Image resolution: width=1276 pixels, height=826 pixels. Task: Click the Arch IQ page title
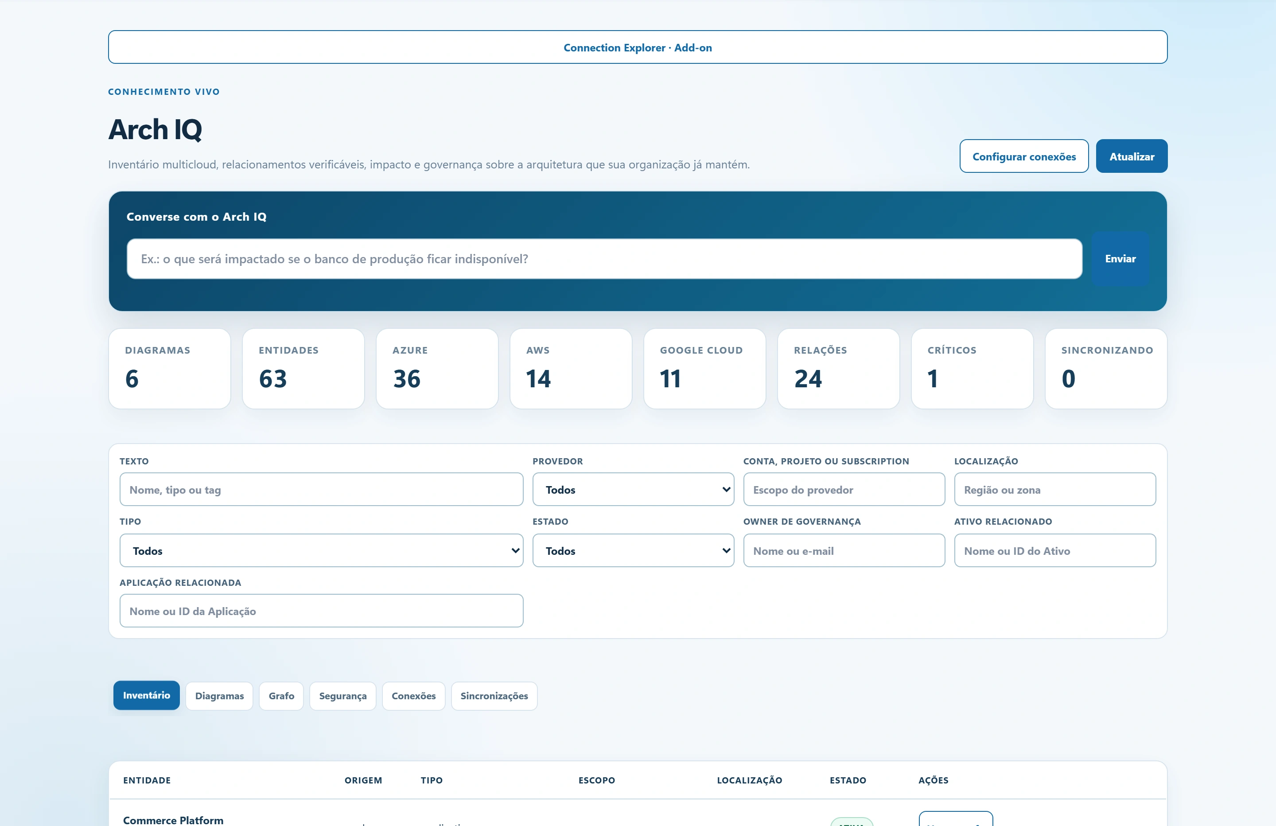[x=156, y=129]
